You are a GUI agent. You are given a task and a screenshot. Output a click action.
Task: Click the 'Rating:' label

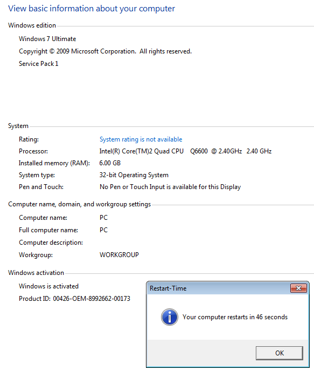tap(29, 139)
